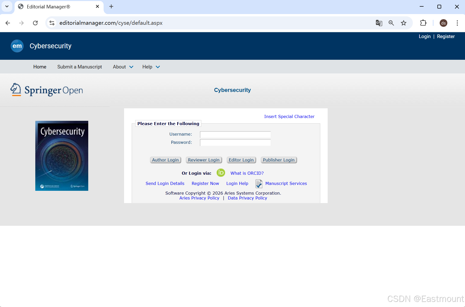Open the browser extensions menu
Viewport: 465px width, 307px height.
pyautogui.click(x=423, y=23)
